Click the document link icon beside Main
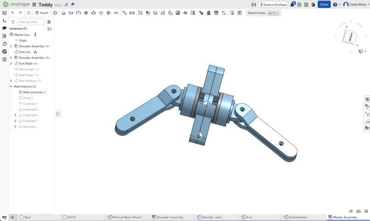The image size is (370, 221). pos(67,5)
